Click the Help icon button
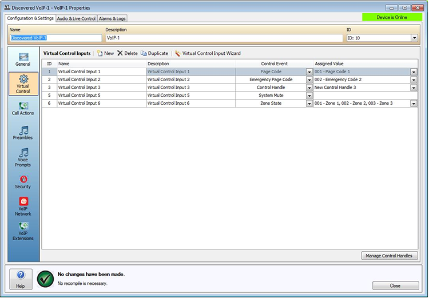 click(x=21, y=278)
